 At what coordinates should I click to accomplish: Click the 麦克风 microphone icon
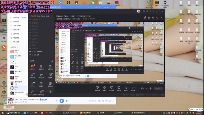click(x=125, y=88)
